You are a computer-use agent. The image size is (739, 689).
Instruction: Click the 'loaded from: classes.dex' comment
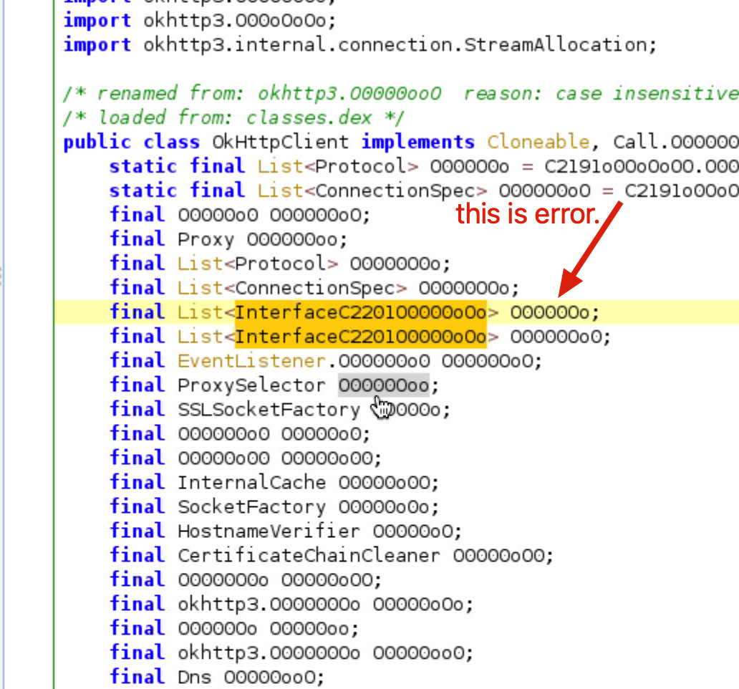point(233,118)
